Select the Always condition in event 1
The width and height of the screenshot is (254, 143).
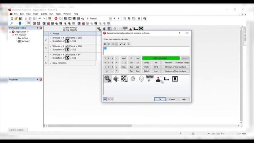(x=56, y=33)
